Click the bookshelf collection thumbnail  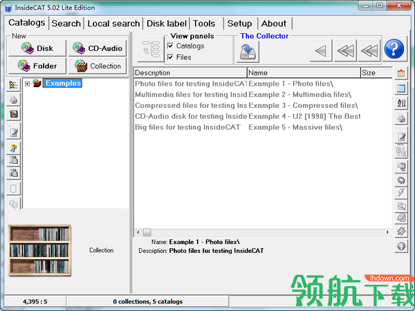coord(39,250)
